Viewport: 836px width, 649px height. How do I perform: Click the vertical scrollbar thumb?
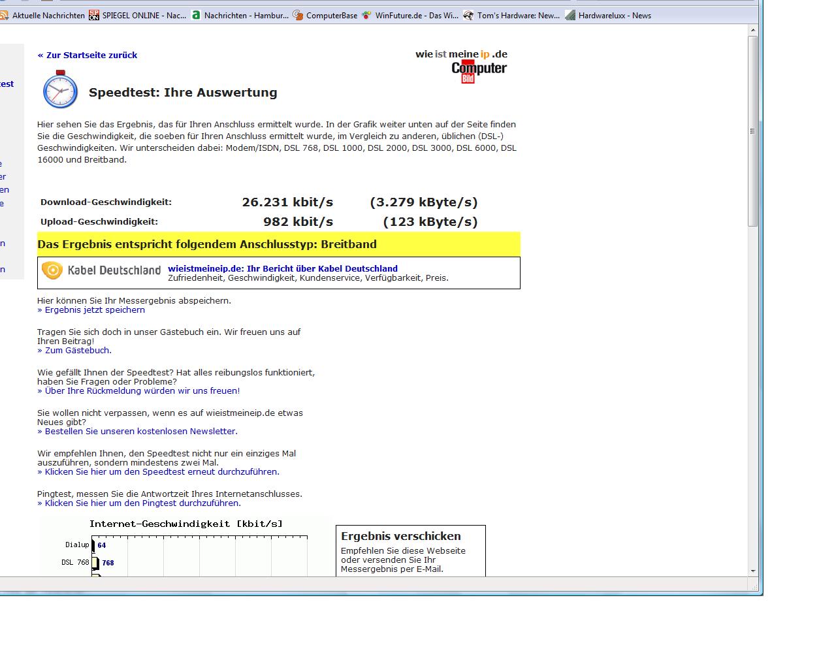[753, 131]
